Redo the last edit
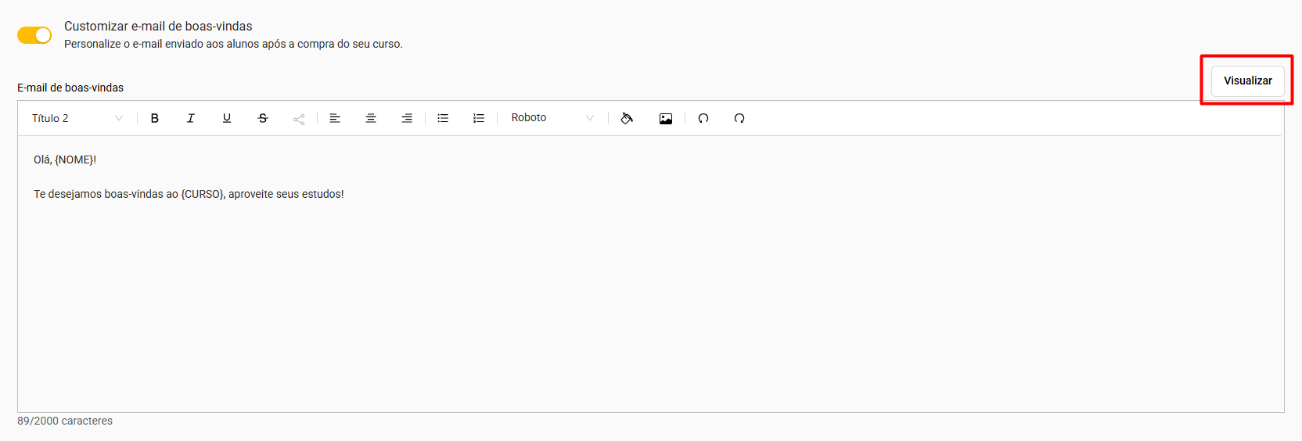1302x441 pixels. tap(739, 118)
